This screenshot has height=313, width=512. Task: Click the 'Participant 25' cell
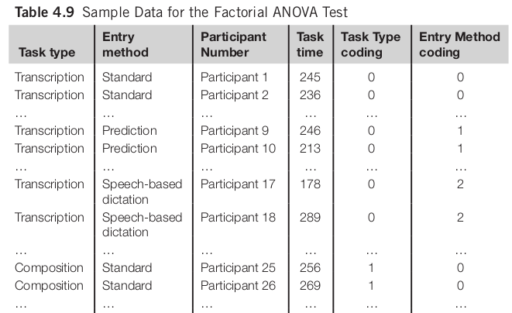point(237,268)
